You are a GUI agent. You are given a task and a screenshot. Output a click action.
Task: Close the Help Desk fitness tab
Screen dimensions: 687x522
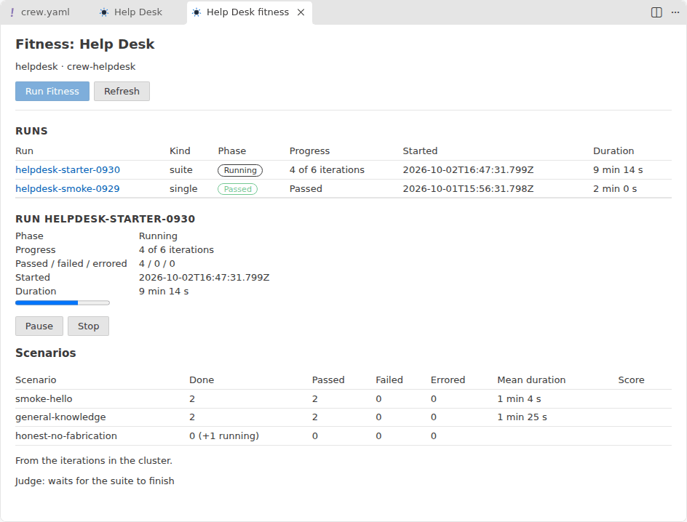[x=301, y=12]
